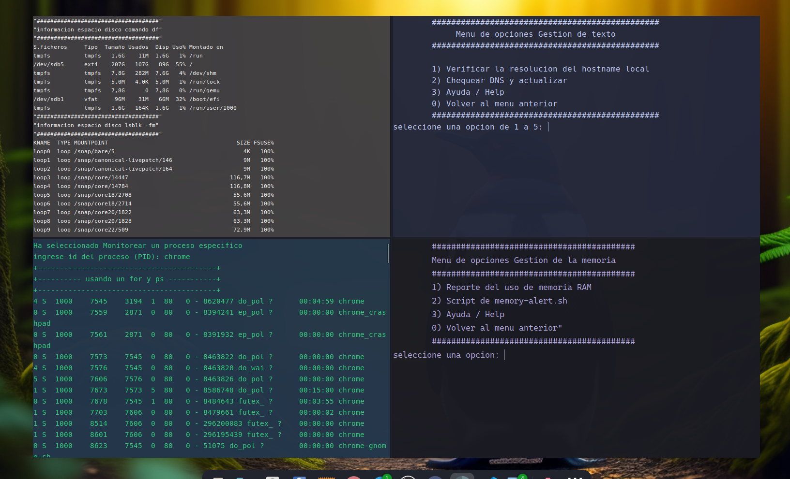Click the '/dev/shm' mount point
Image resolution: width=790 pixels, height=479 pixels.
203,73
